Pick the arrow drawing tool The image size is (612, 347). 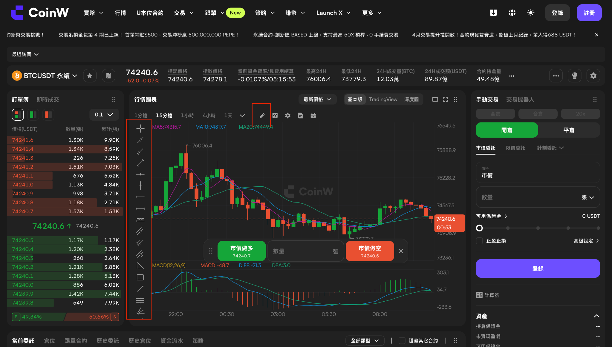tap(140, 289)
